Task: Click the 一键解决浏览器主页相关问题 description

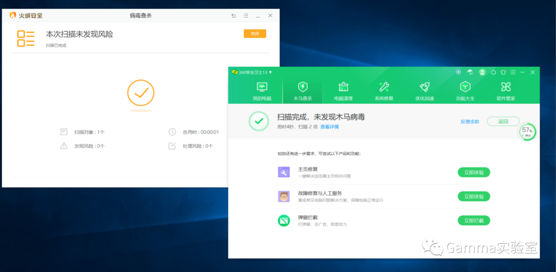Action: click(x=324, y=176)
